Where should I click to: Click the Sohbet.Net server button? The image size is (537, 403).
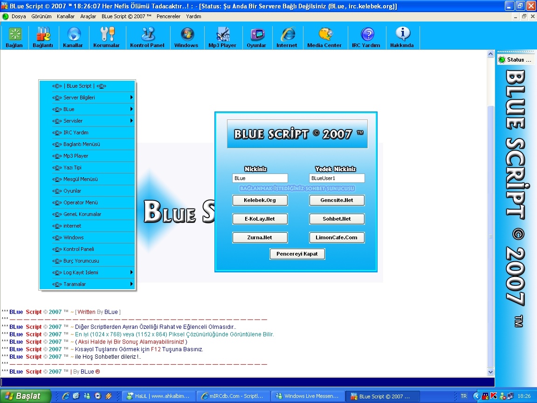(337, 219)
